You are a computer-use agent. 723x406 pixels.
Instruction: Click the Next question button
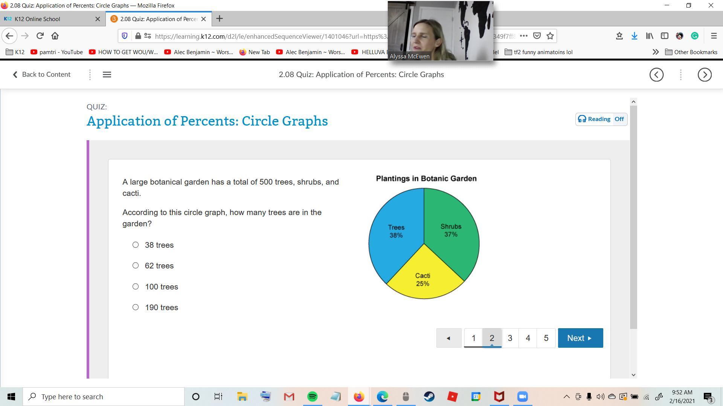point(580,338)
